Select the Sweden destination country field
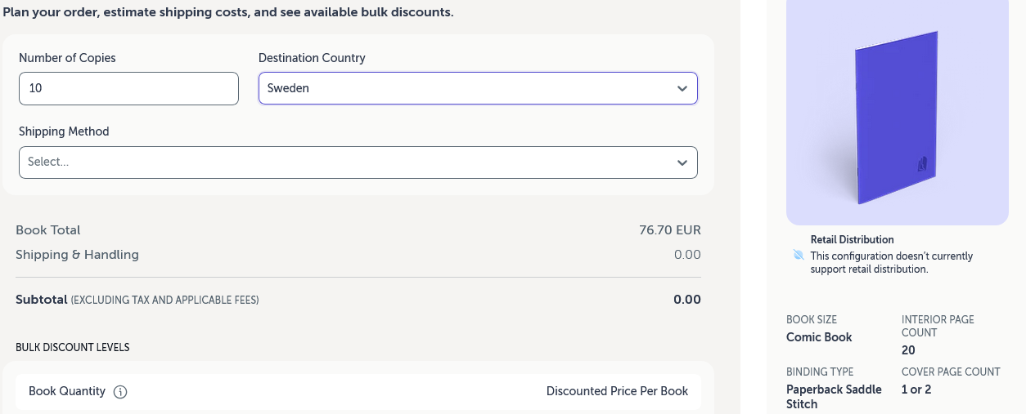 (x=466, y=89)
